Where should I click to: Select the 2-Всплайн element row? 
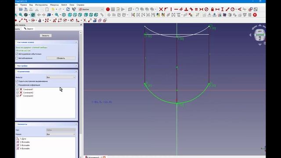[46, 142]
